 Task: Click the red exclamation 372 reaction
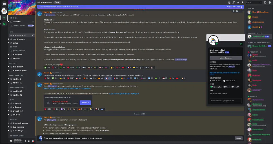click(x=55, y=67)
